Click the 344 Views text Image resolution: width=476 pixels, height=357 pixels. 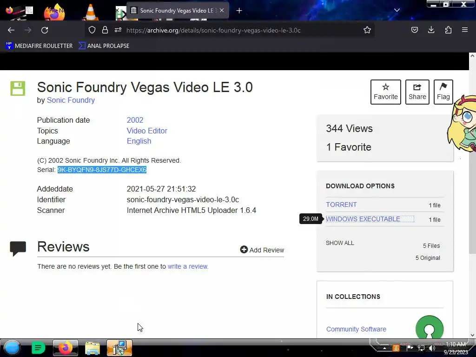(350, 128)
